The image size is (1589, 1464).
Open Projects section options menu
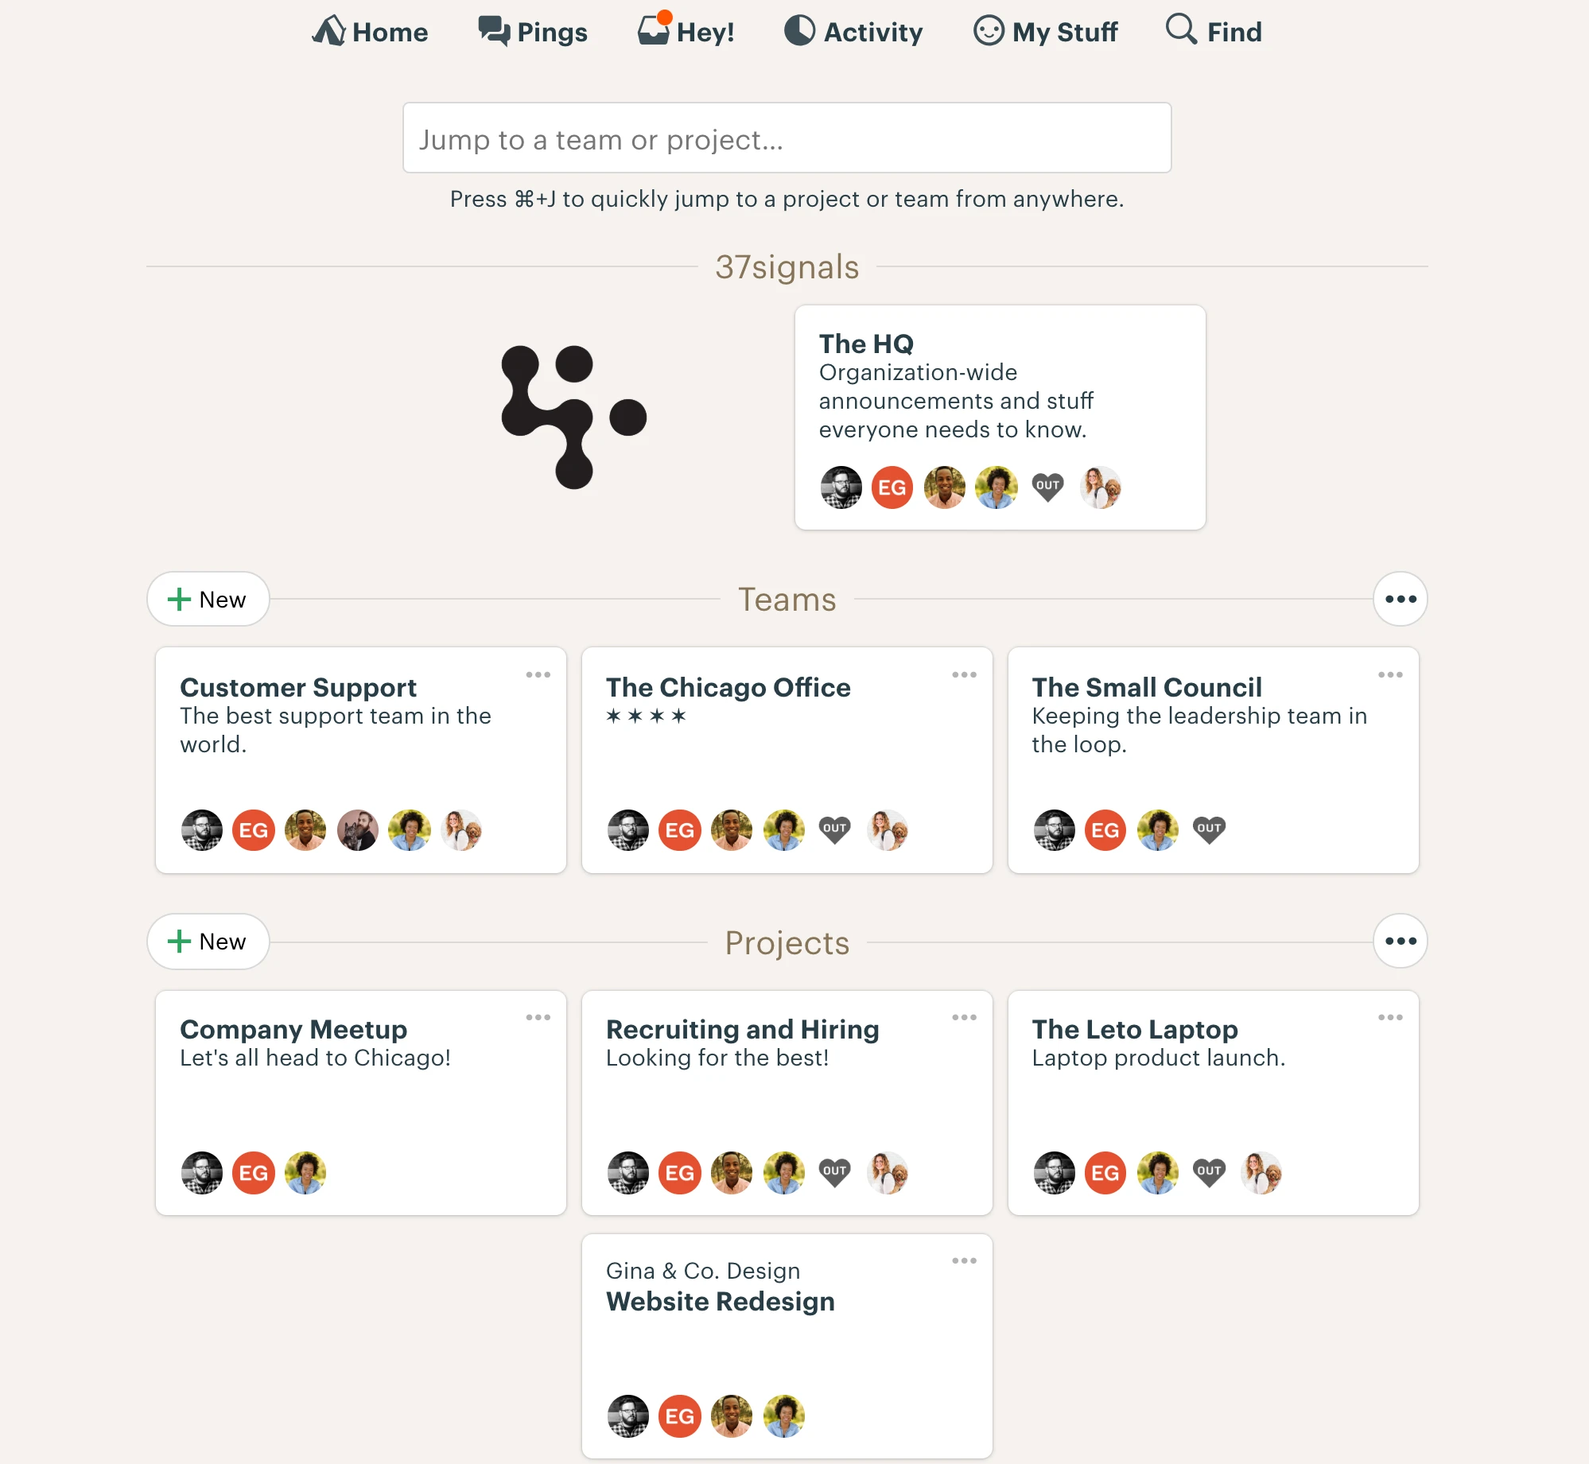1401,942
